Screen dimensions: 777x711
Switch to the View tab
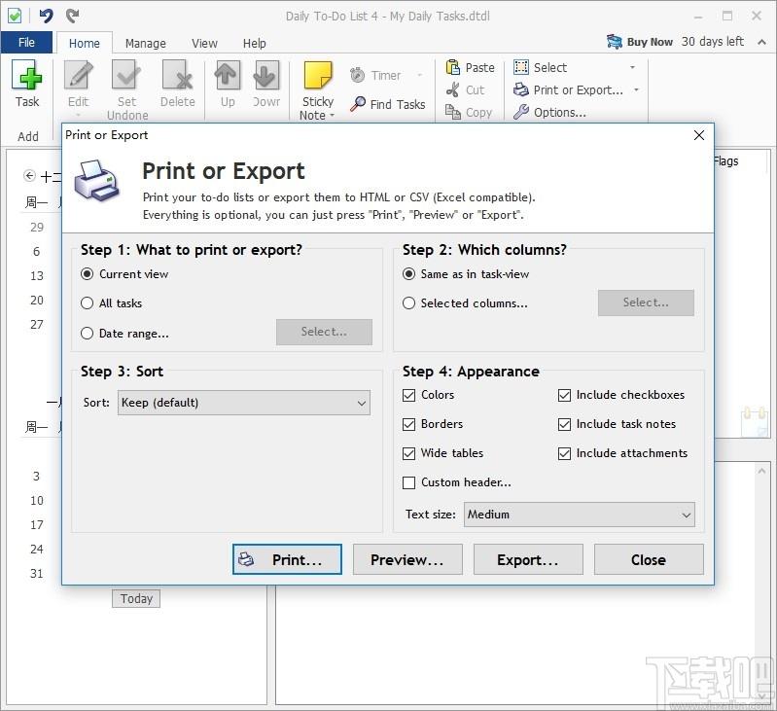tap(204, 43)
